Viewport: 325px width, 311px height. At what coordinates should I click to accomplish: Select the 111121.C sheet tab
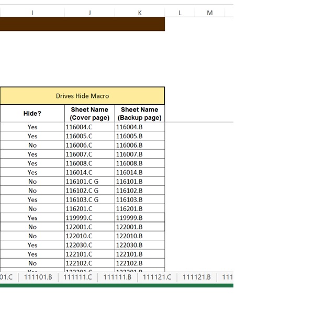click(157, 277)
